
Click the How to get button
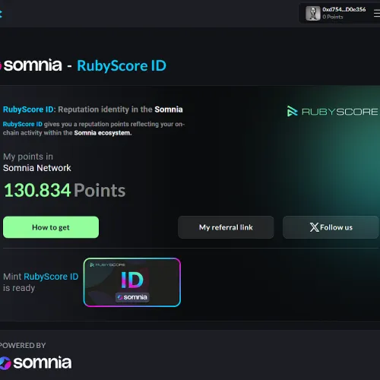click(51, 227)
